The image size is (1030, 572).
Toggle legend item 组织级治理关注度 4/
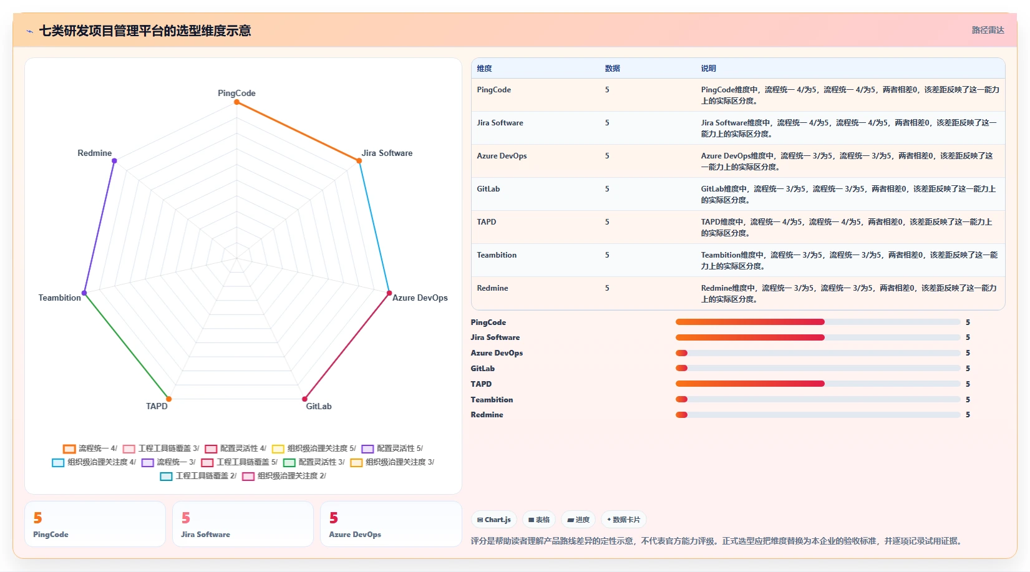94,462
